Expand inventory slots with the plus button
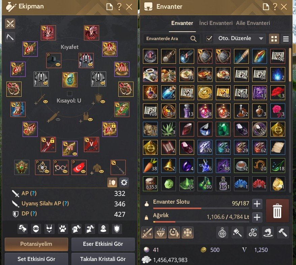This screenshot has height=265, width=296. 257,204
